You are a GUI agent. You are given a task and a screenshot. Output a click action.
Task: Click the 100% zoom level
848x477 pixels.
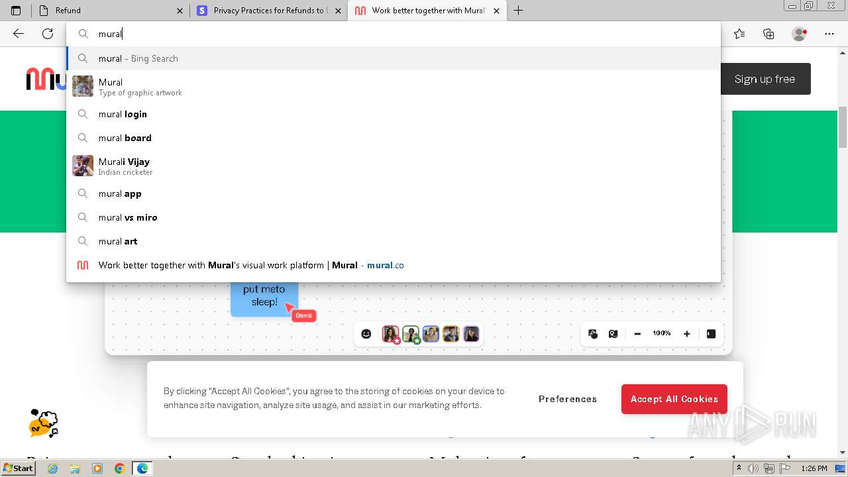tap(662, 333)
